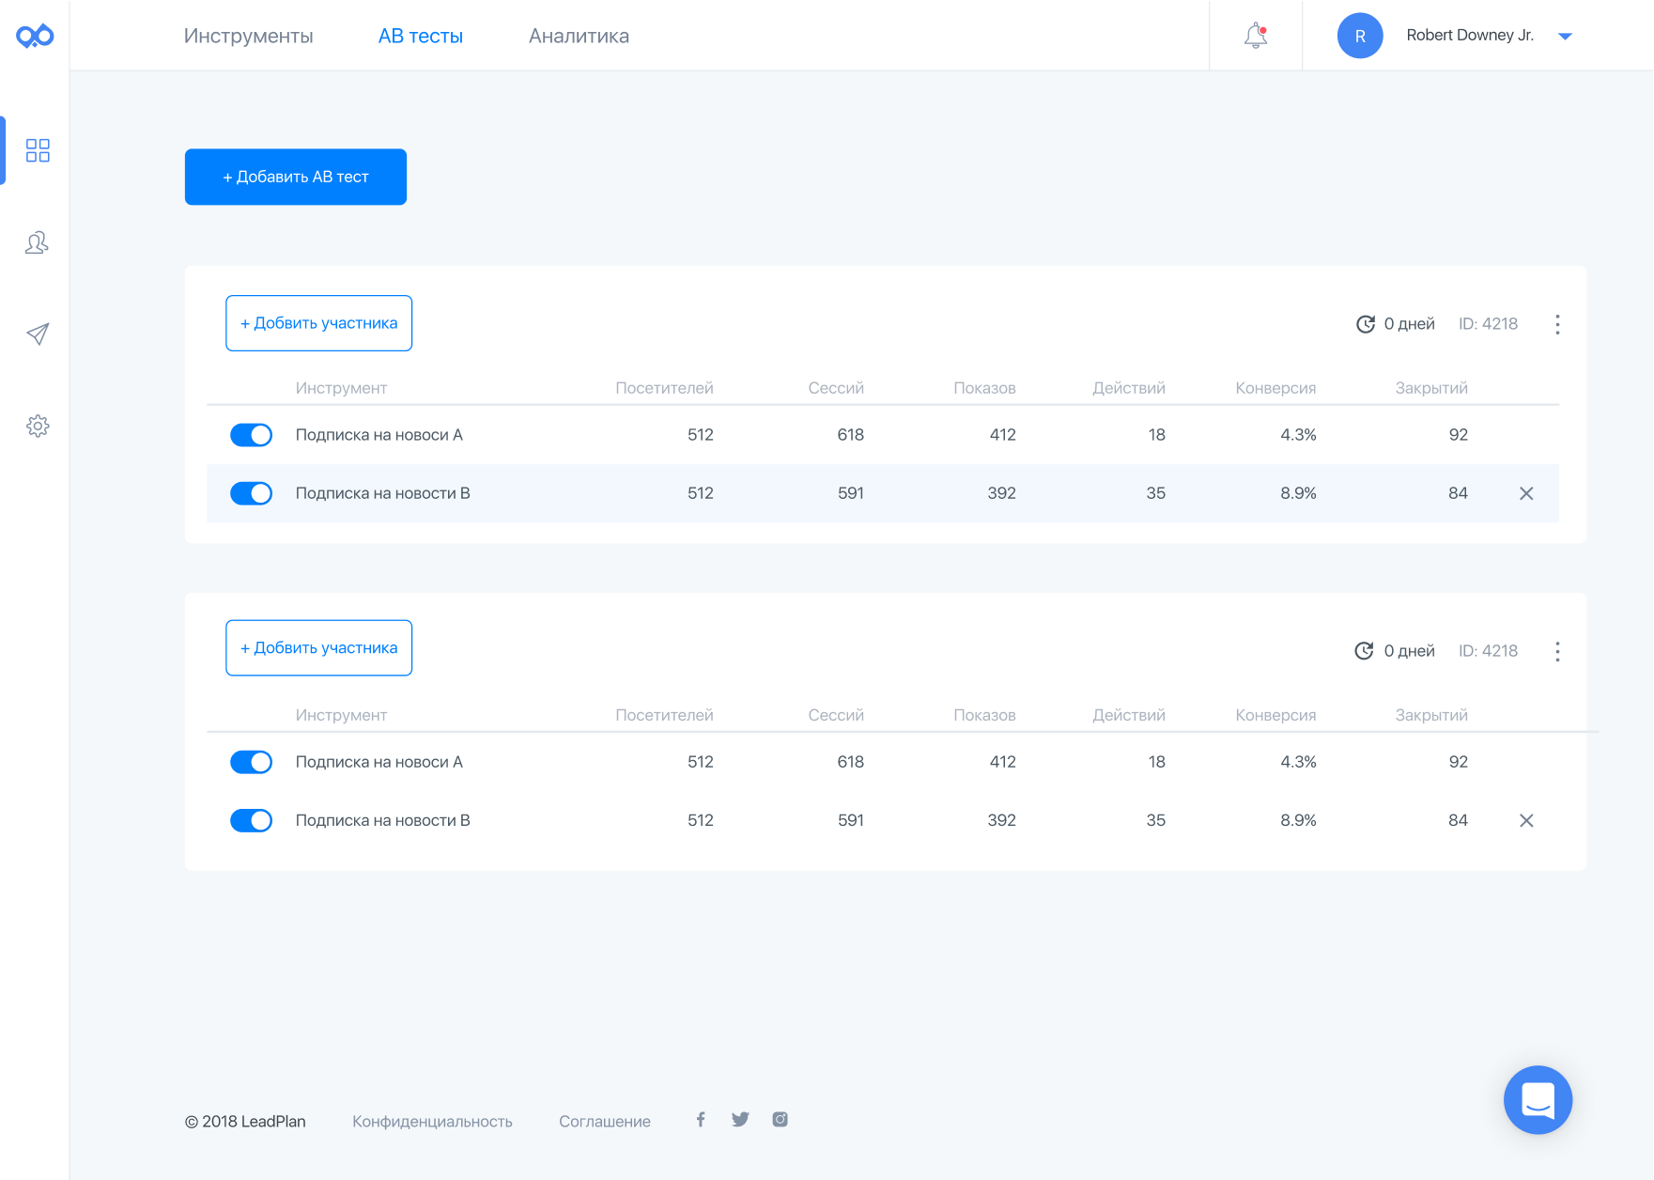Open the Аналитика tab
Viewport: 1654px width, 1180px height.
point(579,36)
